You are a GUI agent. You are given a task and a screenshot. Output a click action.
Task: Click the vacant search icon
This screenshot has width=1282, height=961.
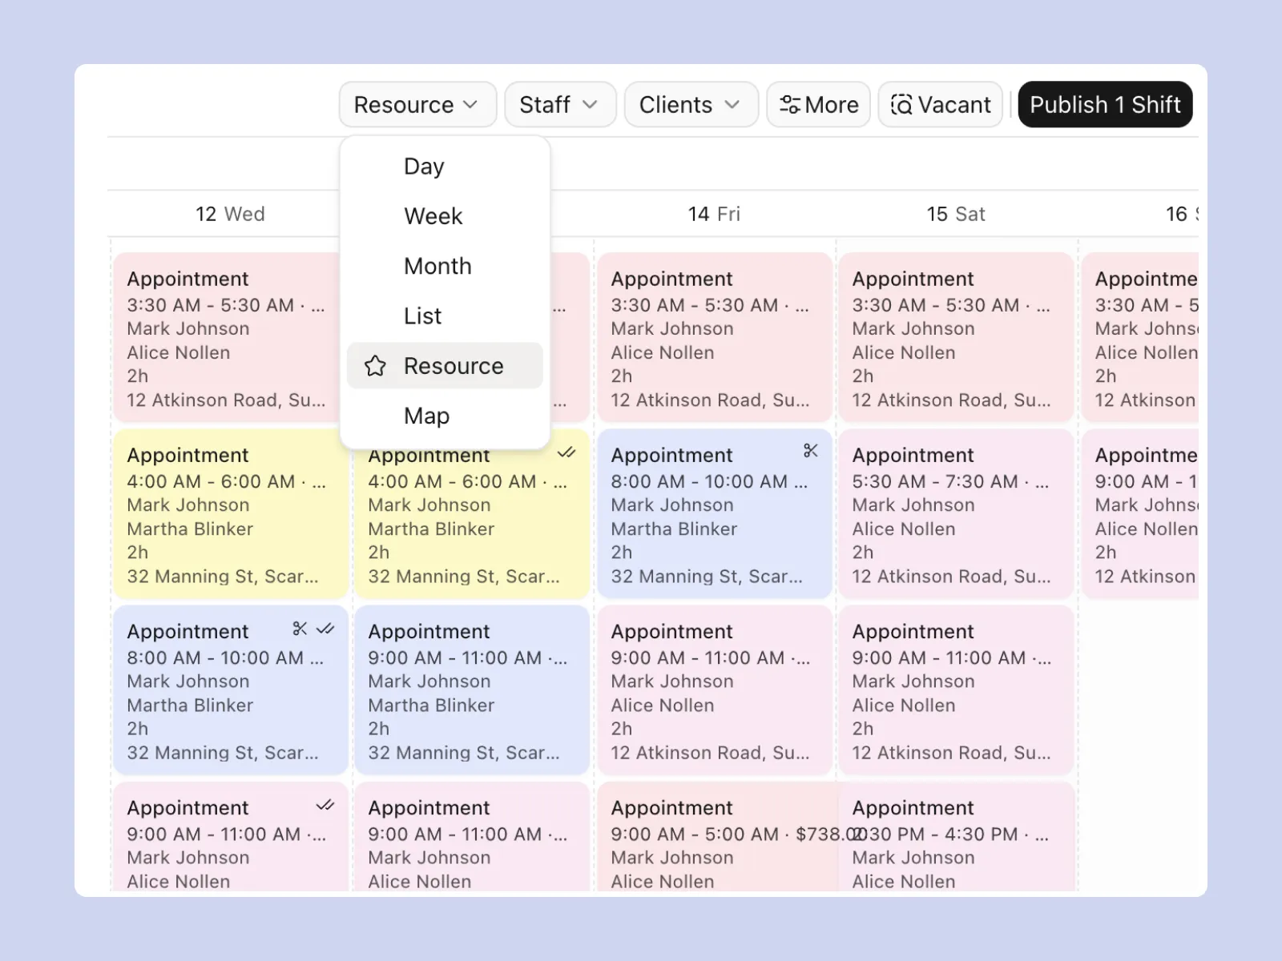901,105
